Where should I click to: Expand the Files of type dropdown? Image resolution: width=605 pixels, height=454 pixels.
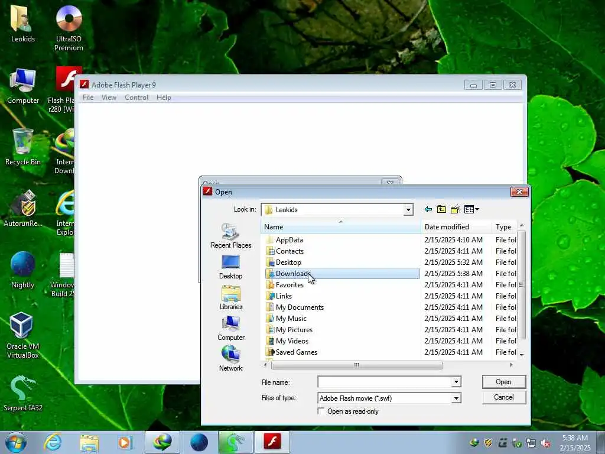pos(456,398)
